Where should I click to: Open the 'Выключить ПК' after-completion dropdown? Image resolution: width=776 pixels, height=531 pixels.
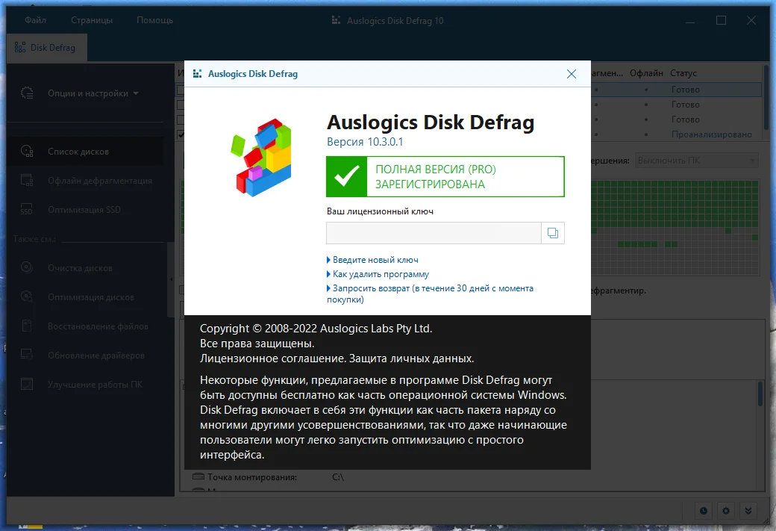(x=696, y=161)
